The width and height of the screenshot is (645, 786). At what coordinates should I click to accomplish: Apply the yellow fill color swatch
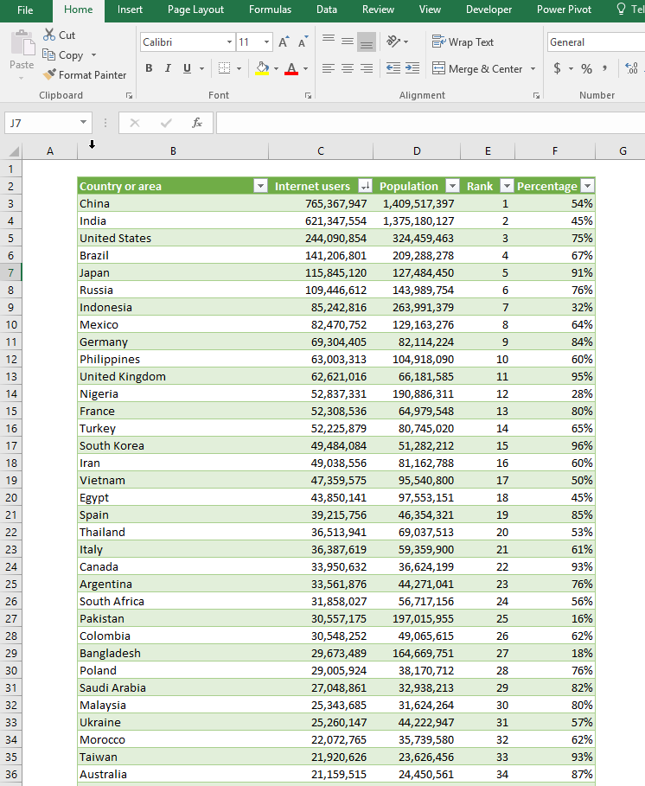263,69
